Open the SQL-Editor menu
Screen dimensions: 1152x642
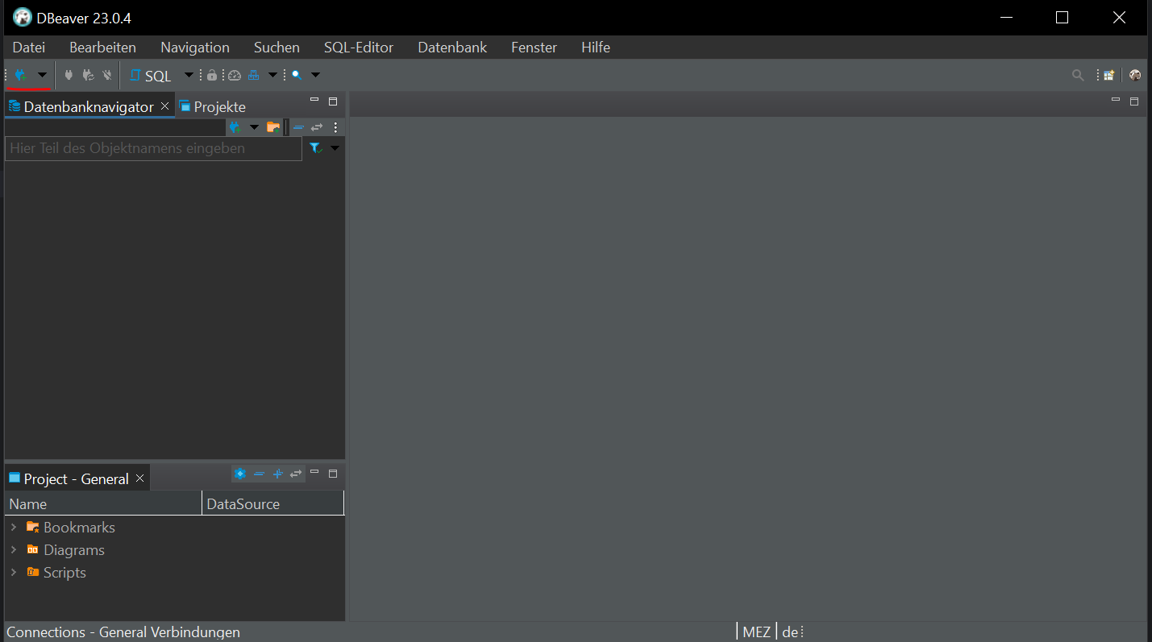pos(359,48)
